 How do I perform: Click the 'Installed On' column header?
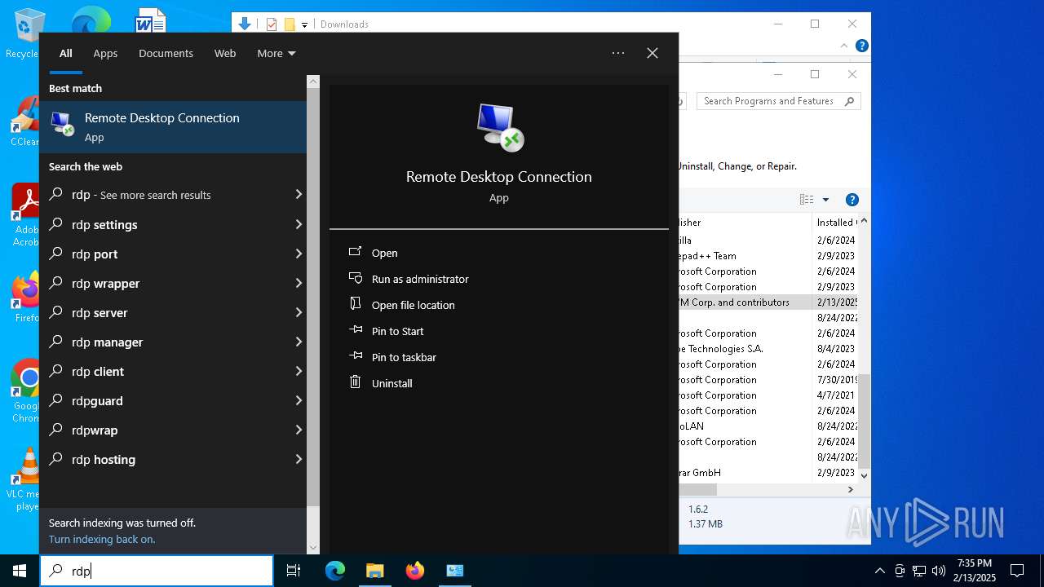[835, 222]
